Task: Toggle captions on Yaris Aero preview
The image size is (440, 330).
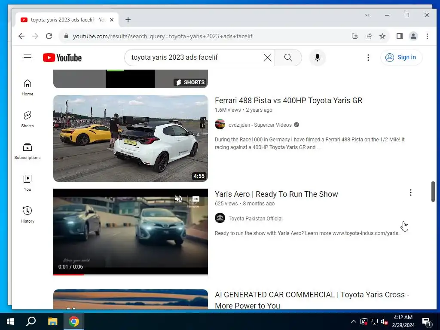Action: (x=196, y=199)
